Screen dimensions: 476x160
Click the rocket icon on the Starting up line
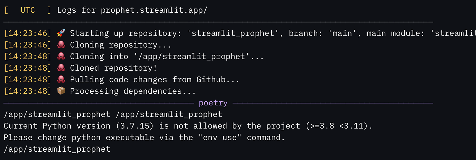61,33
